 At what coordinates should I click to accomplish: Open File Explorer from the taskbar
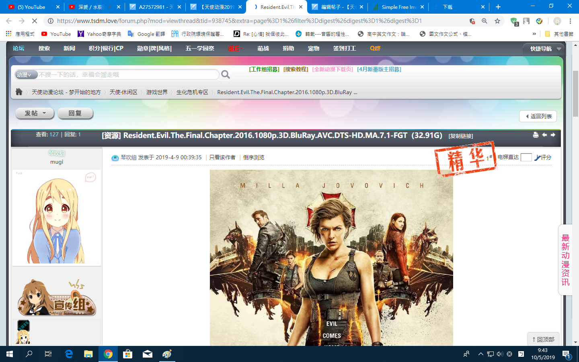pos(88,354)
